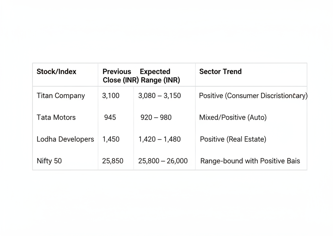Select the Previous Close (INR) header
Viewport: 333px width, 236px height.
tap(117, 76)
